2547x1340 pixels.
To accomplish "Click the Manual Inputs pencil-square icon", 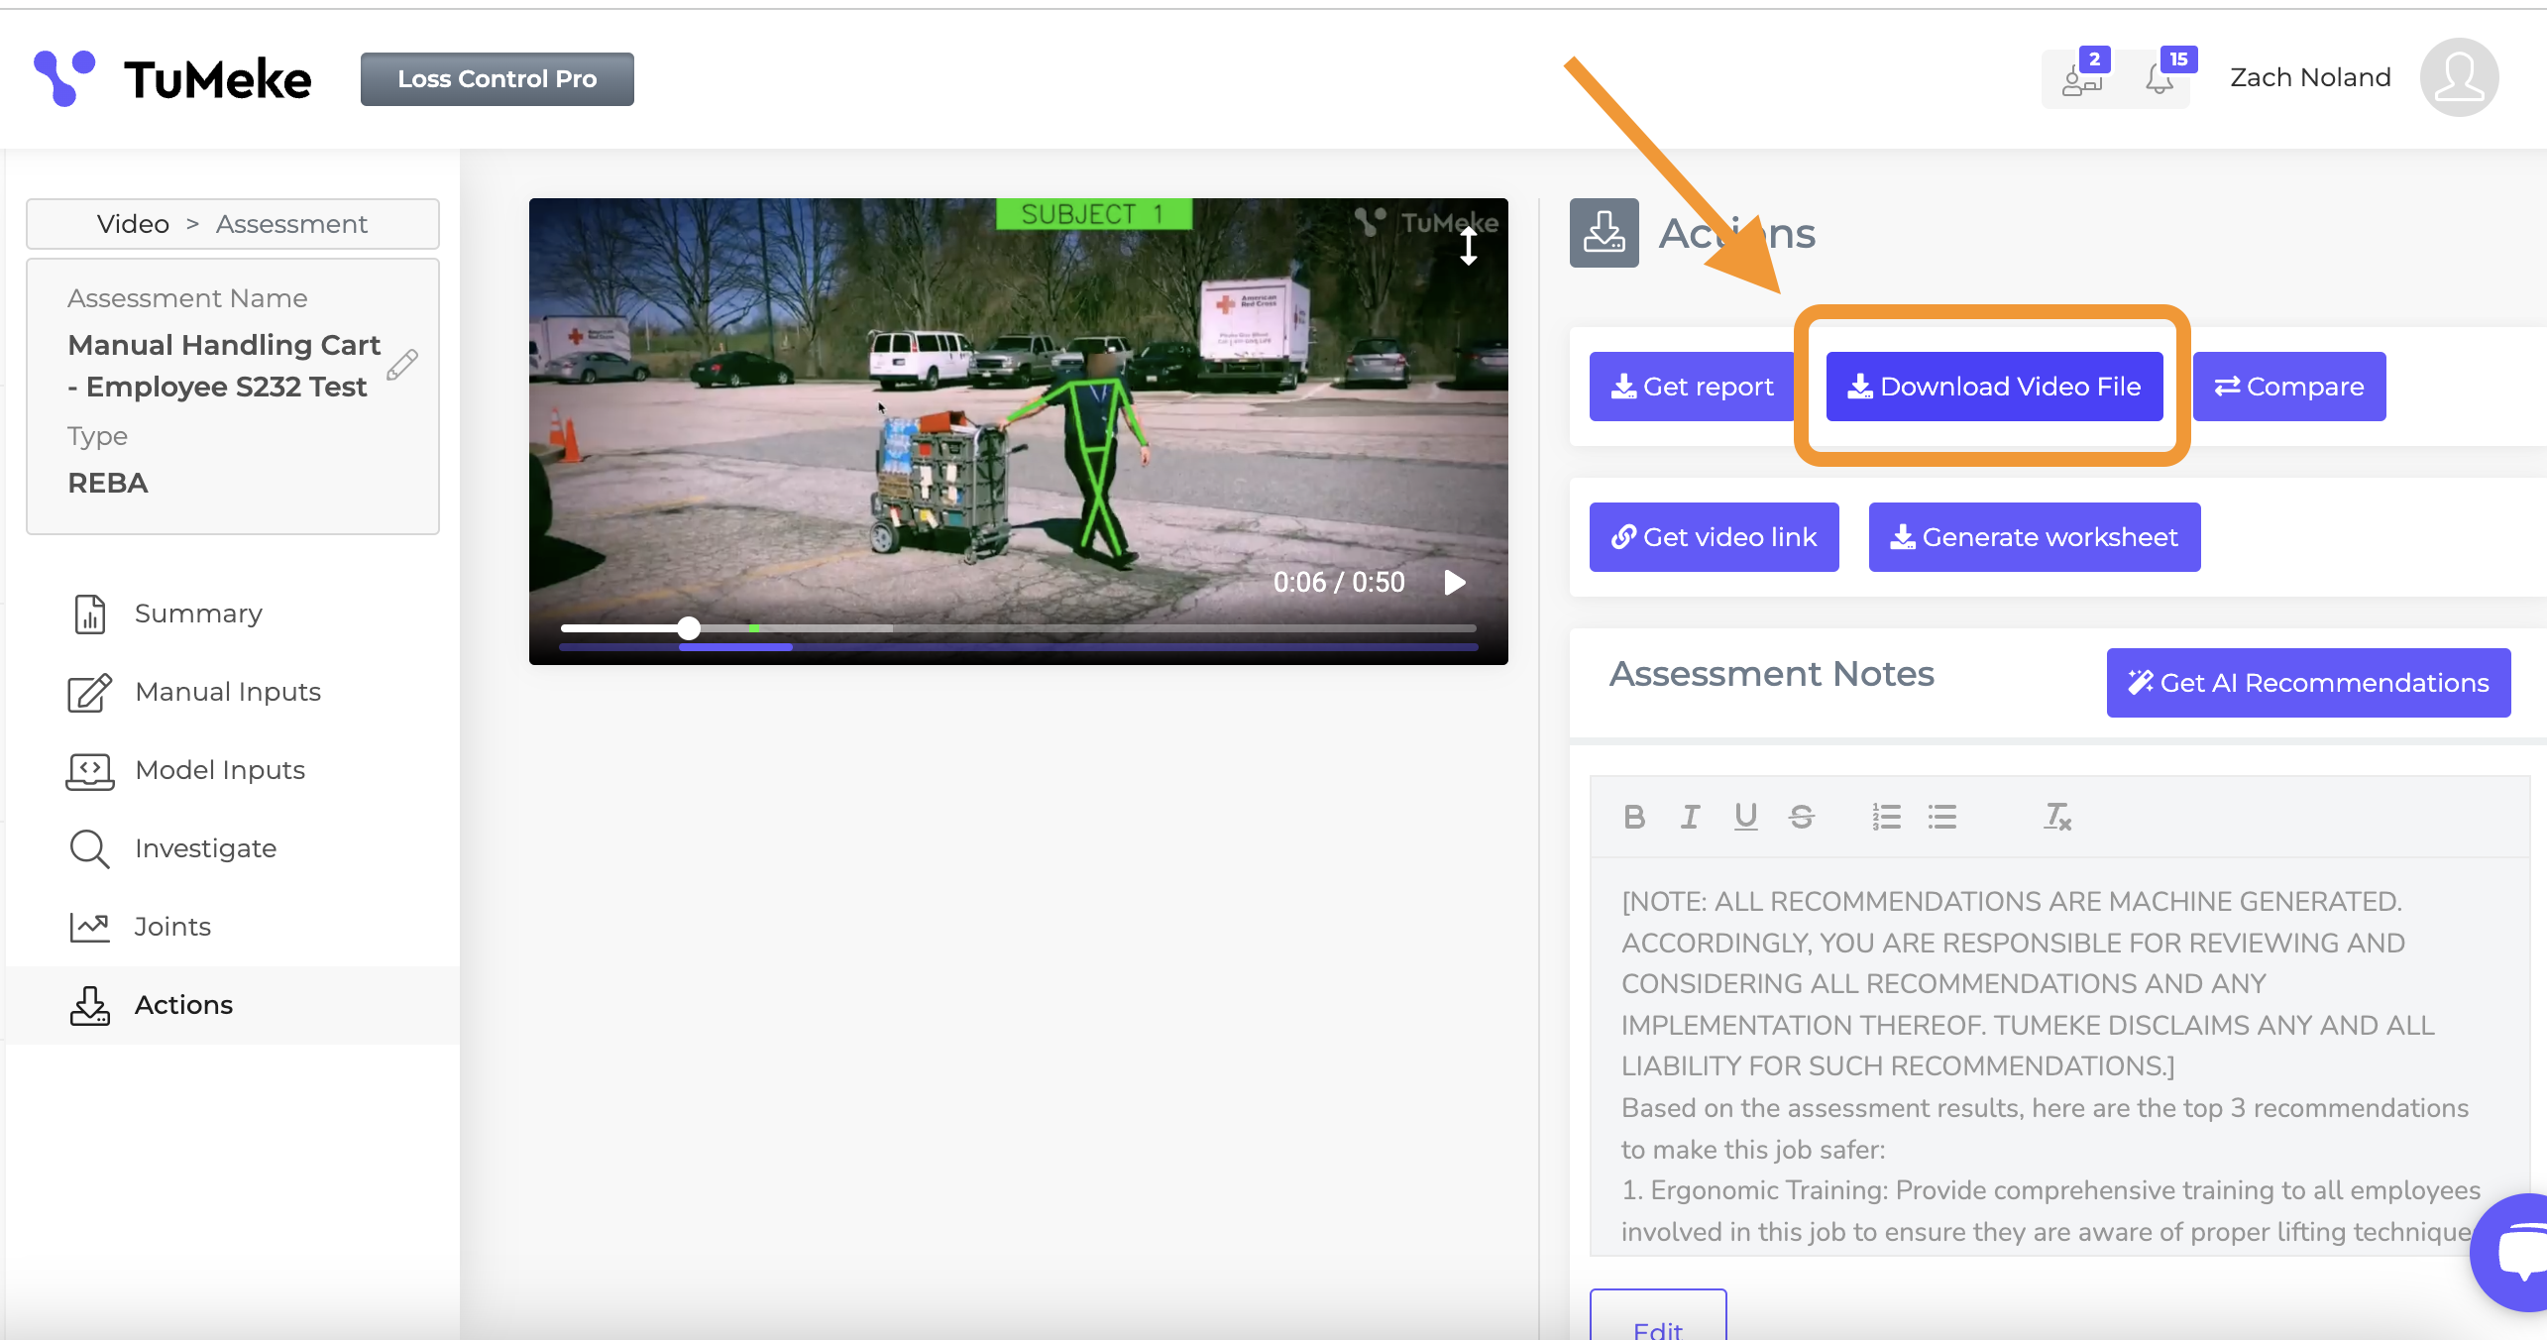I will coord(90,692).
